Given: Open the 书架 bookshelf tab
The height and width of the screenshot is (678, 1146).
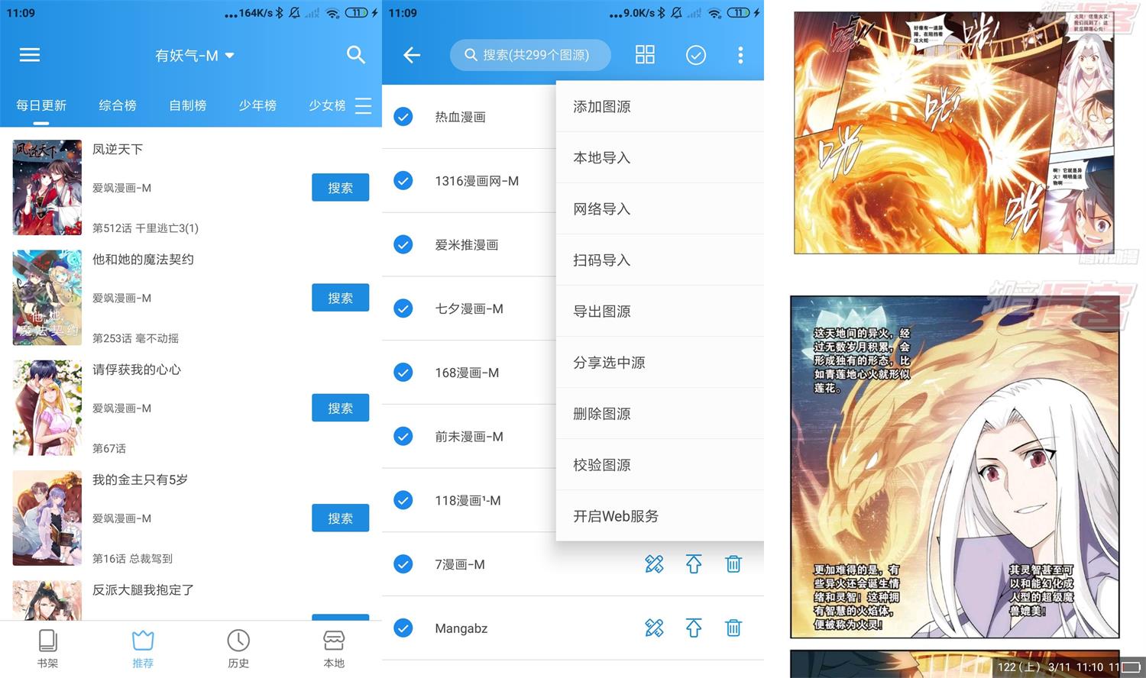Looking at the screenshot, I should pyautogui.click(x=47, y=647).
